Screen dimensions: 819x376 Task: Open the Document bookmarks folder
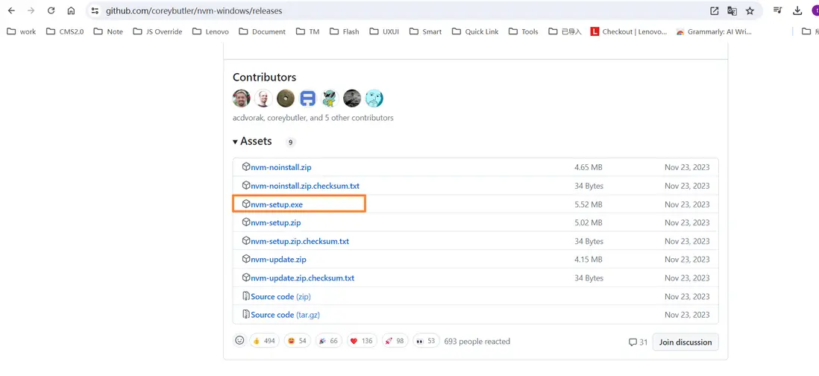[263, 31]
